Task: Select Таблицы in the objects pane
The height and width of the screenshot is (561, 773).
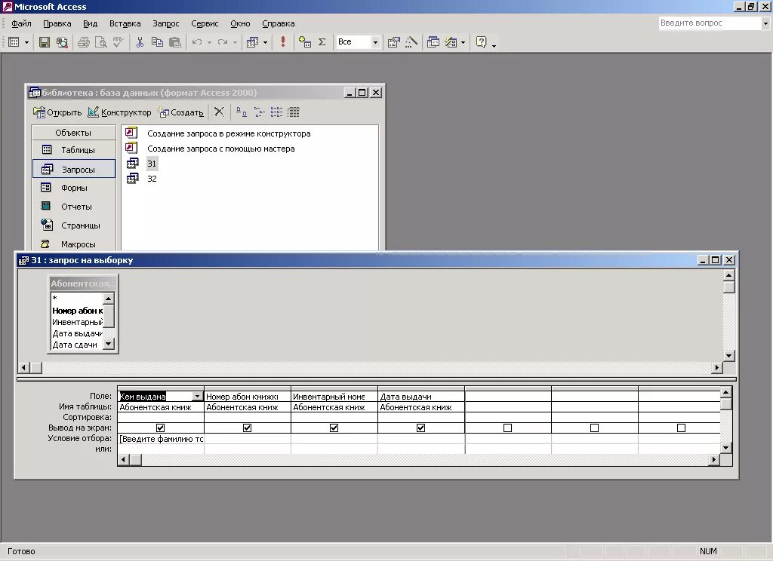Action: tap(73, 150)
